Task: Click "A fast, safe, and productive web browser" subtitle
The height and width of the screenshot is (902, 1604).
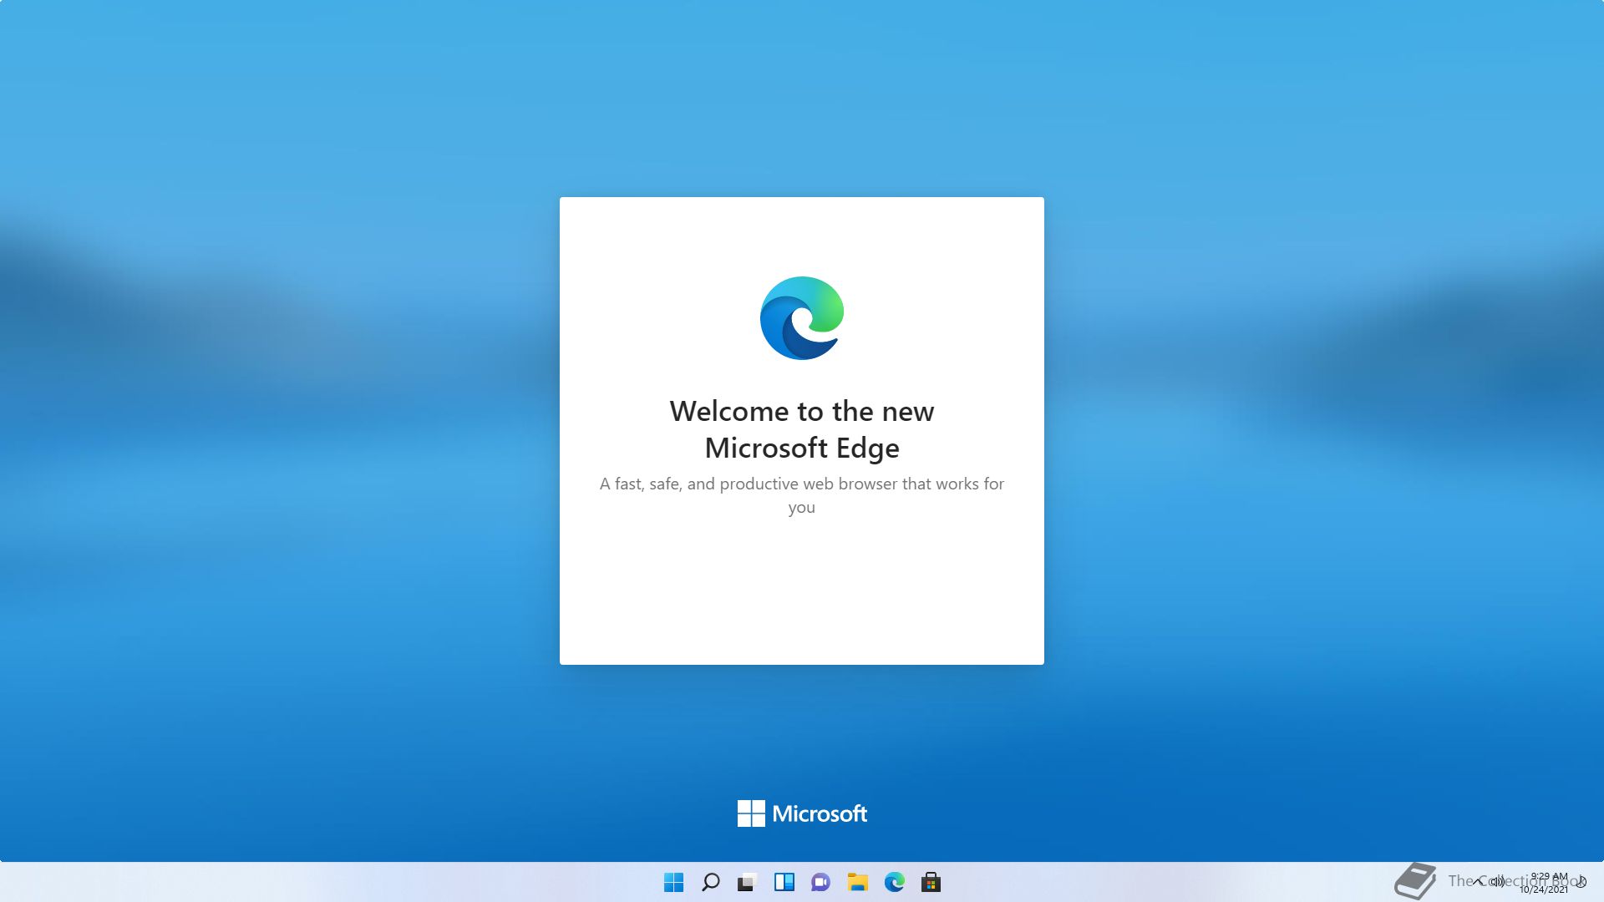Action: pos(802,495)
